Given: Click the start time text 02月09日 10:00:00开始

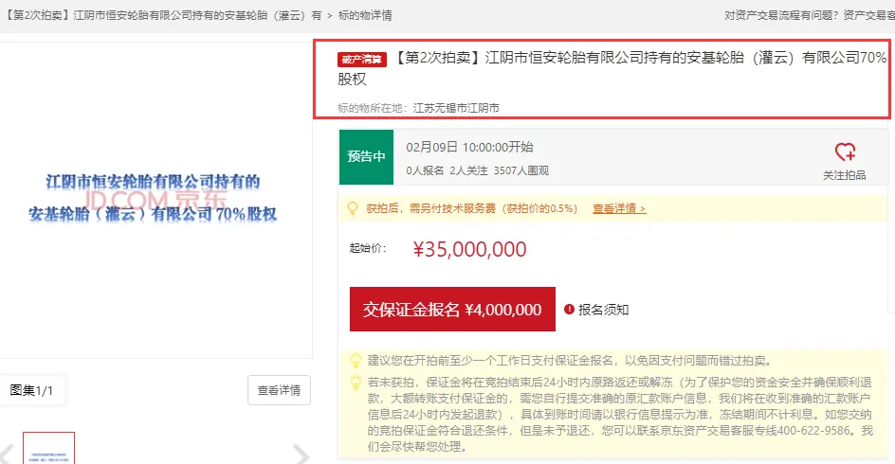Looking at the screenshot, I should [469, 147].
